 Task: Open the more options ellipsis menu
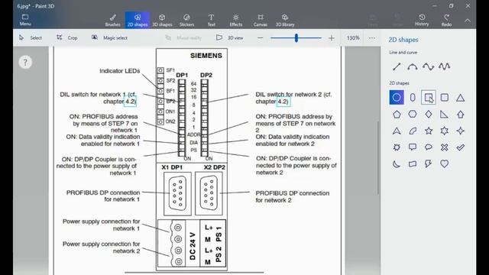coord(372,38)
